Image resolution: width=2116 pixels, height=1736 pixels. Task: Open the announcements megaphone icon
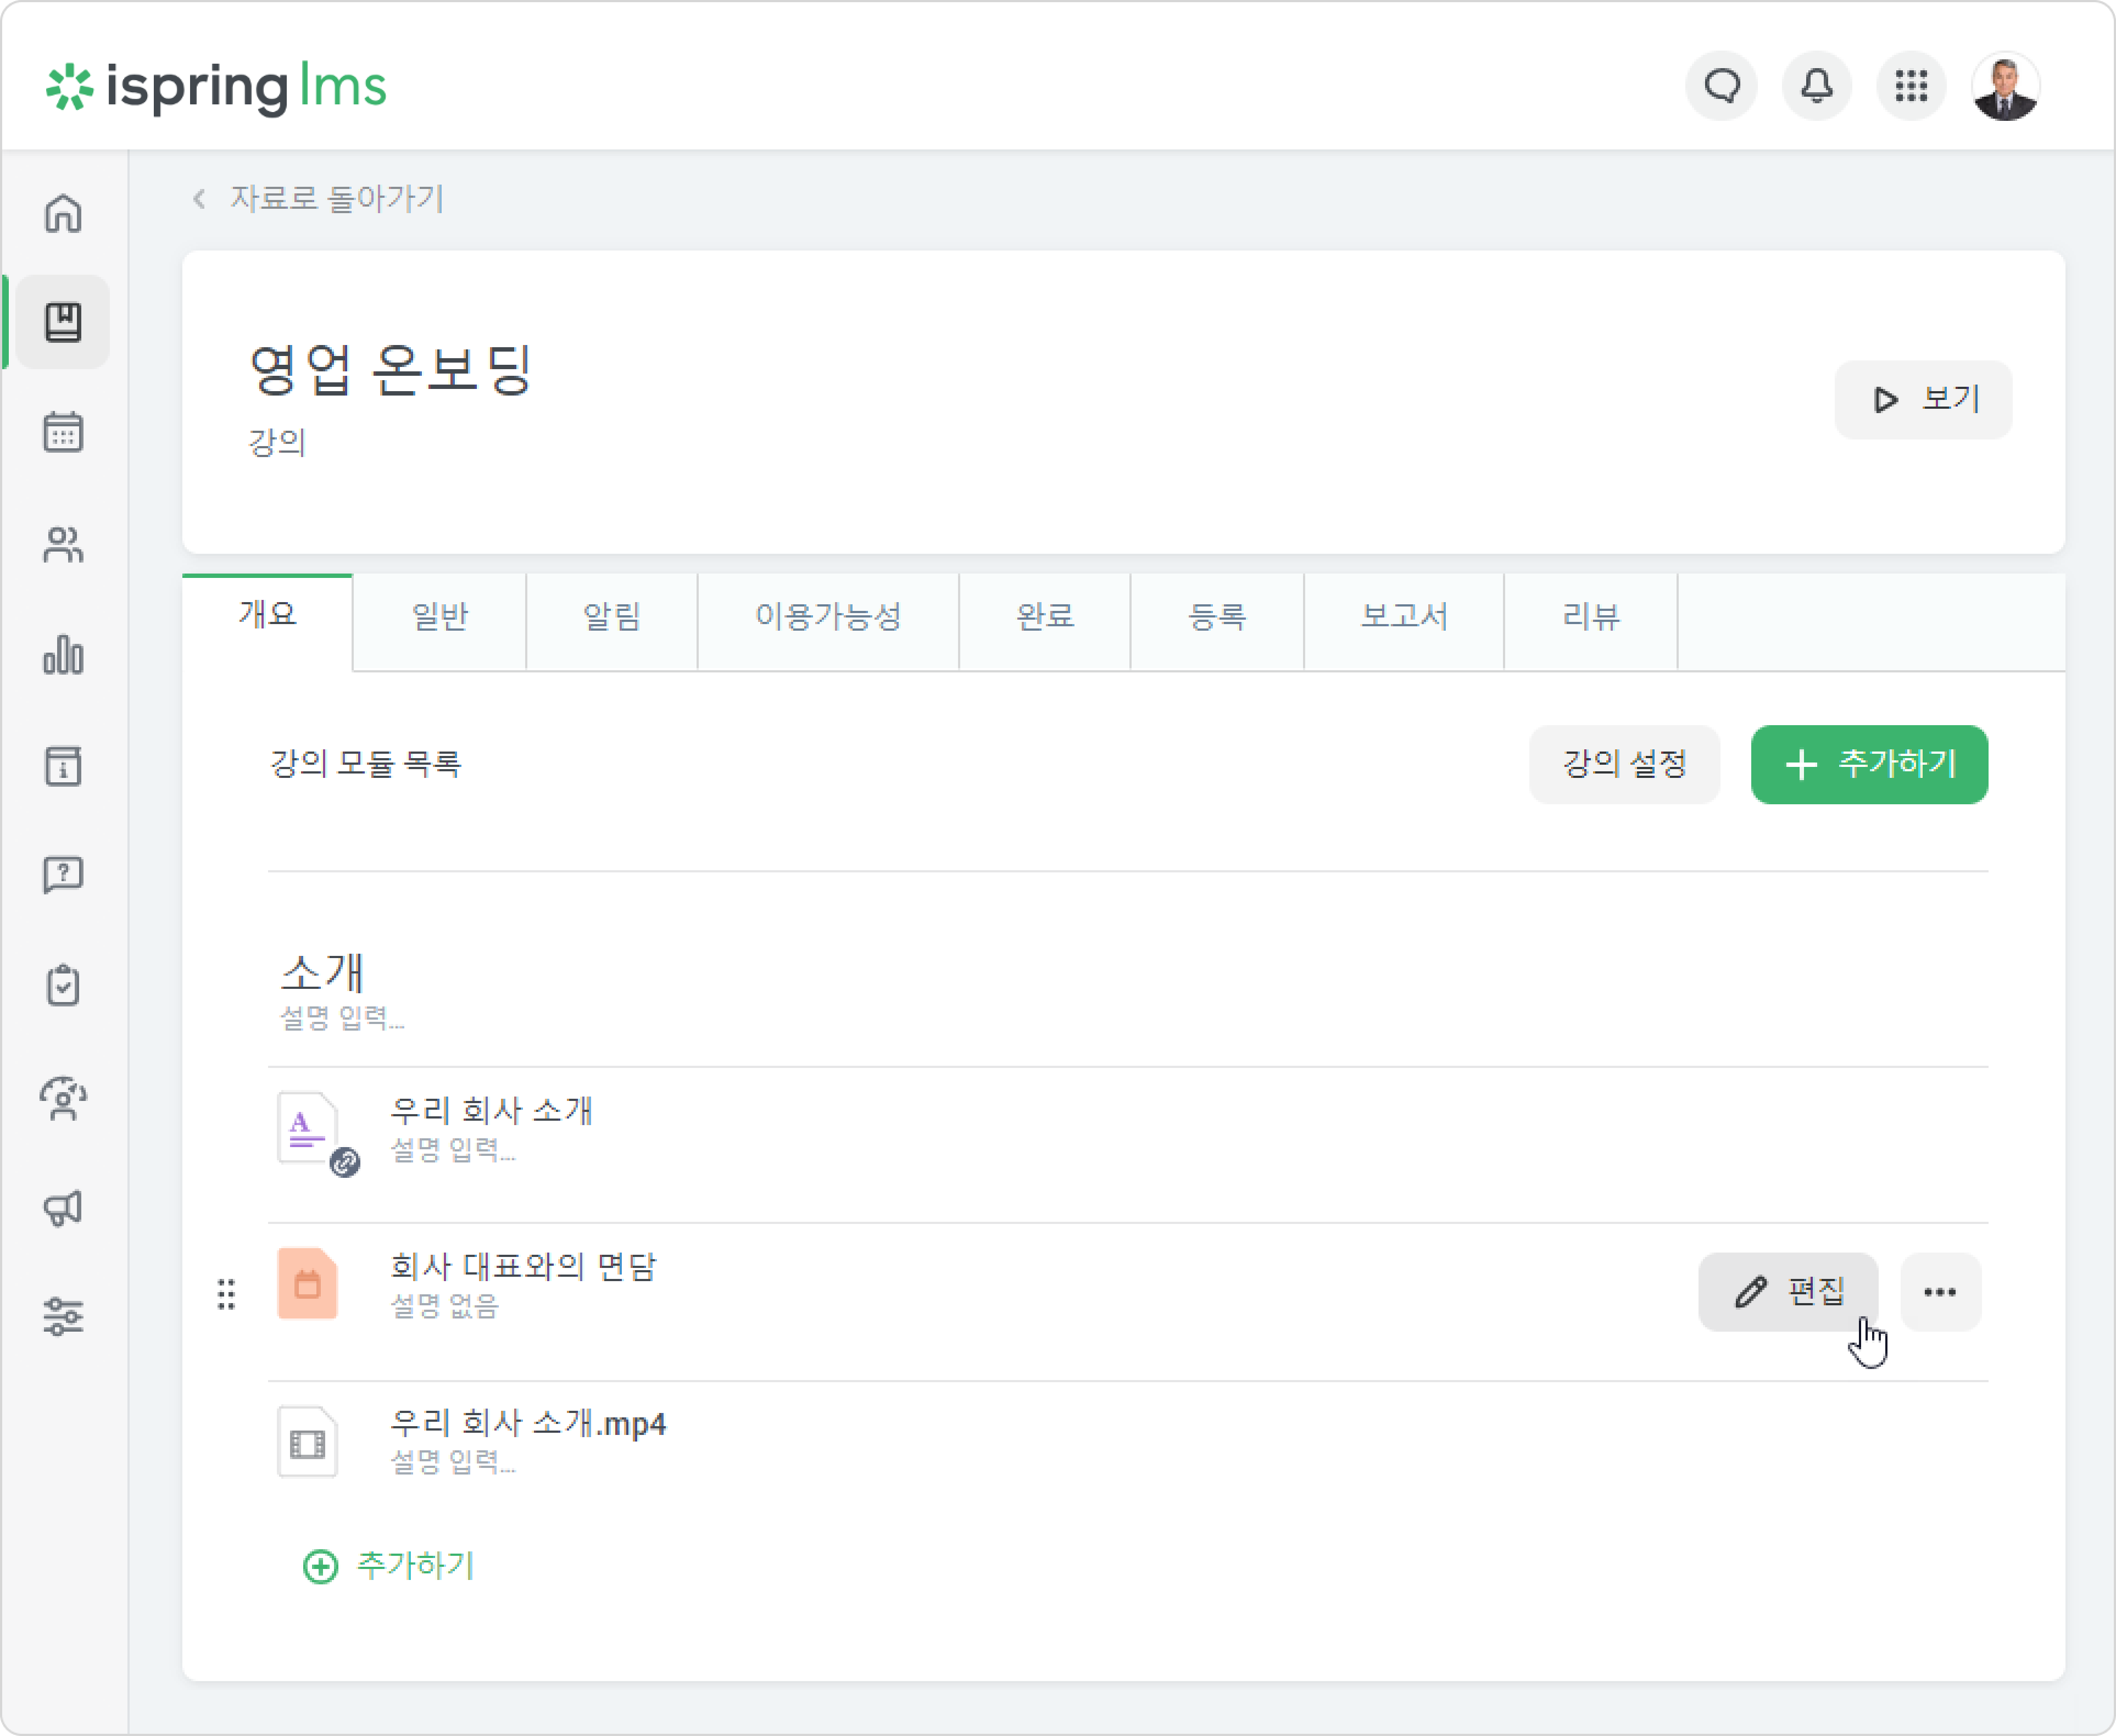63,1208
